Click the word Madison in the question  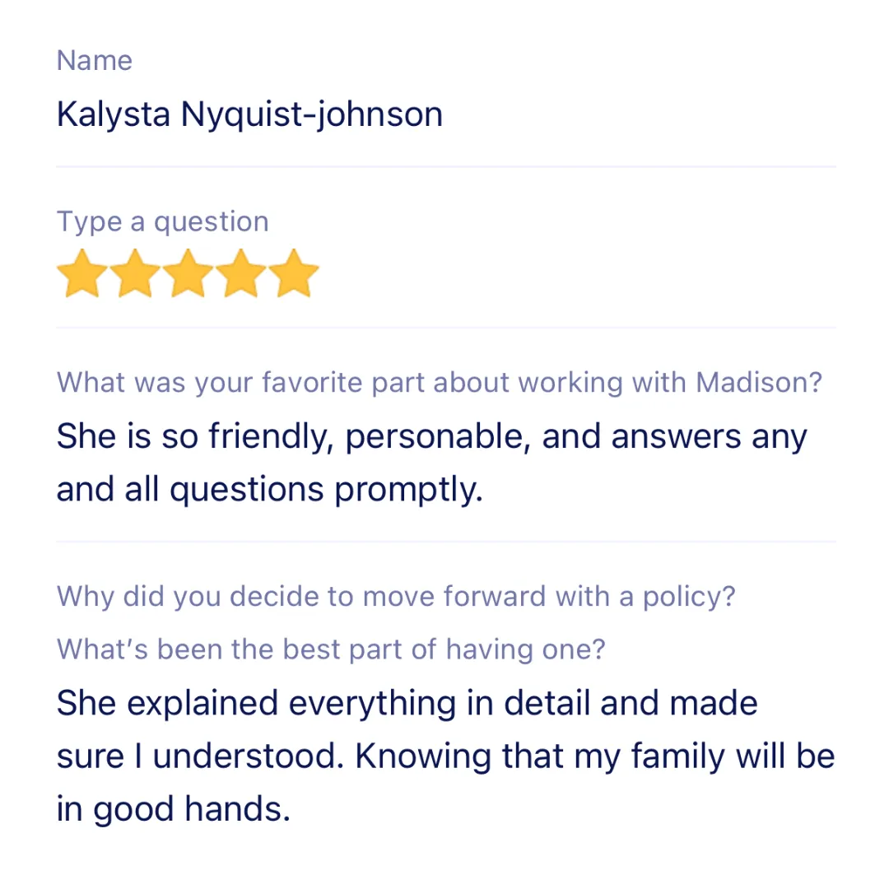point(759,382)
